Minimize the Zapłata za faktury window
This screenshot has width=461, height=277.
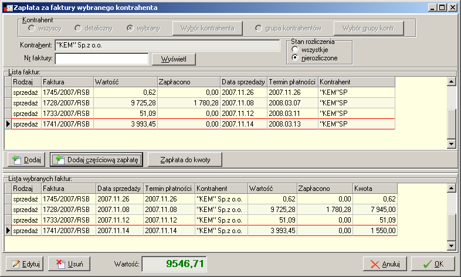(x=432, y=8)
